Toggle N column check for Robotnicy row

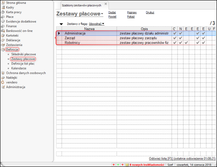[180, 43]
